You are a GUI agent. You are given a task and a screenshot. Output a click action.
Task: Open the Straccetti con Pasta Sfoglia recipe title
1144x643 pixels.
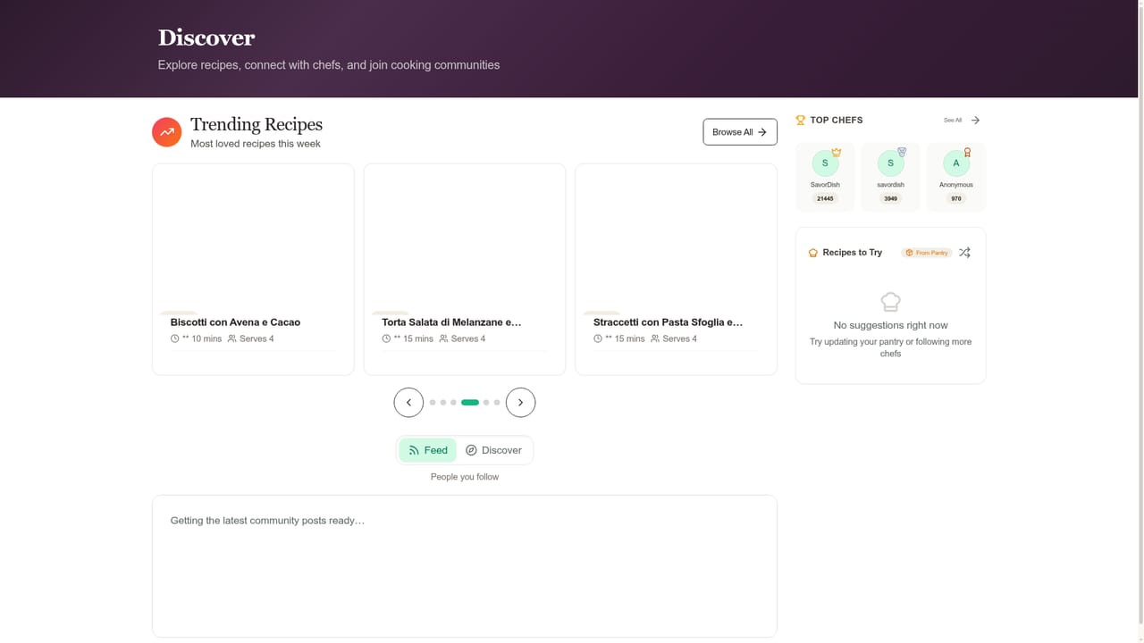[669, 322]
